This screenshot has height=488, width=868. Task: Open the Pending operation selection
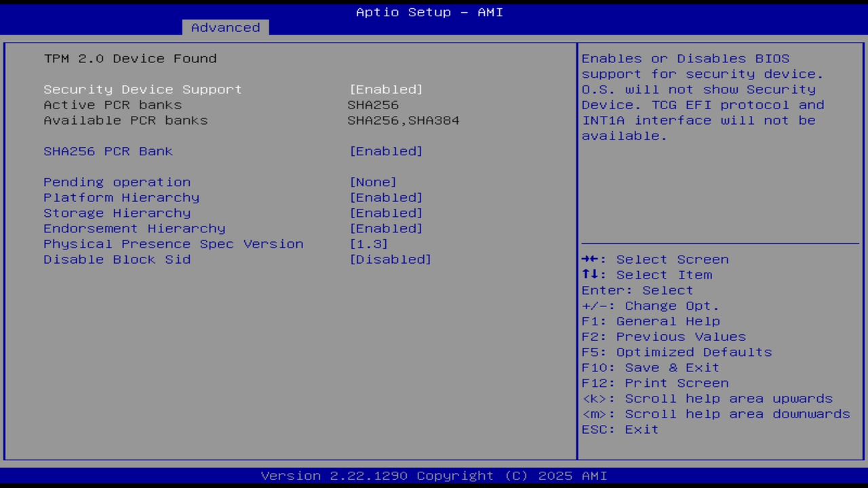pos(117,182)
